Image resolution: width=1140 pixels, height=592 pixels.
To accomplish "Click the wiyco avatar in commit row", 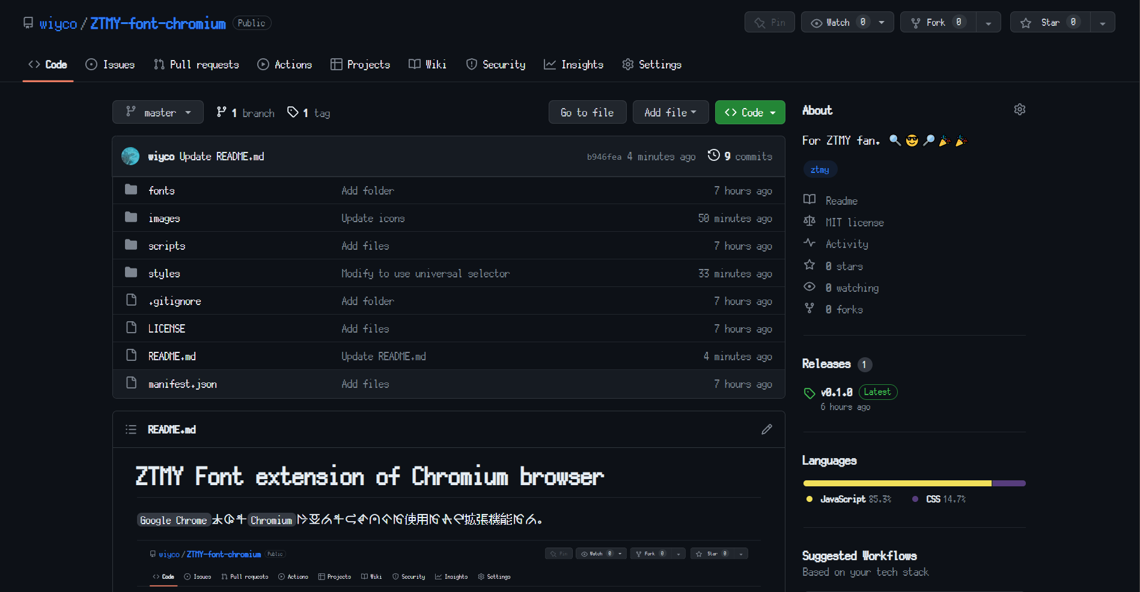I will 130,156.
